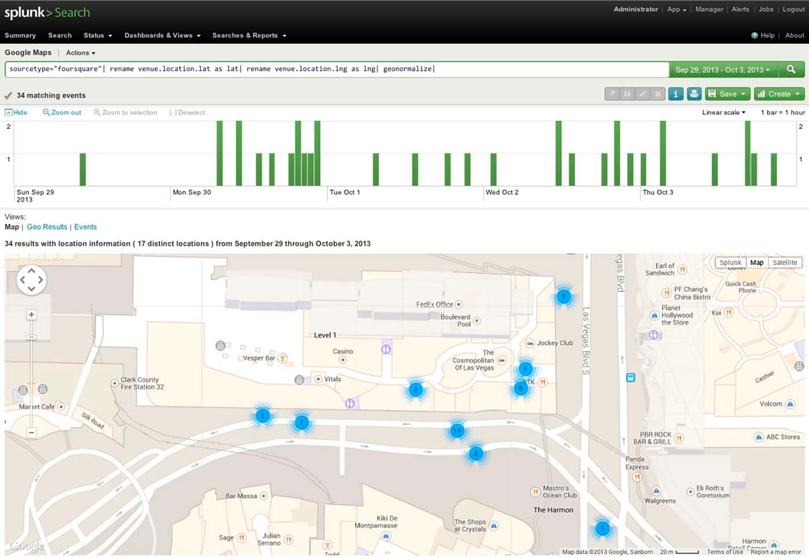Open the Create dropdown
The image size is (809, 558).
pyautogui.click(x=779, y=94)
